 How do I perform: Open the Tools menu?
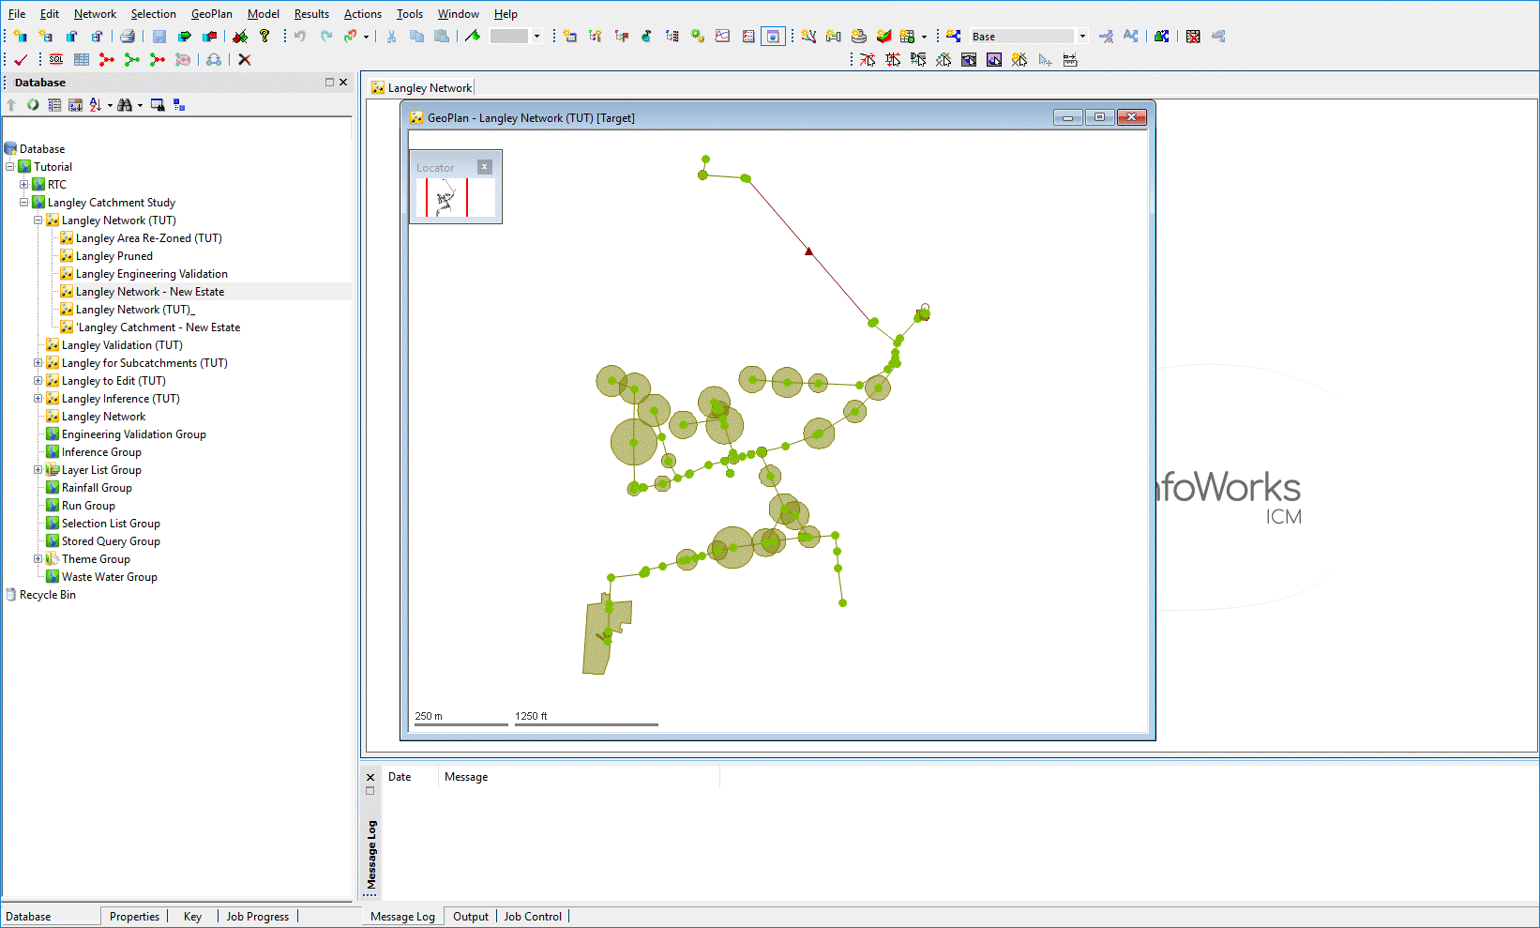click(x=410, y=14)
